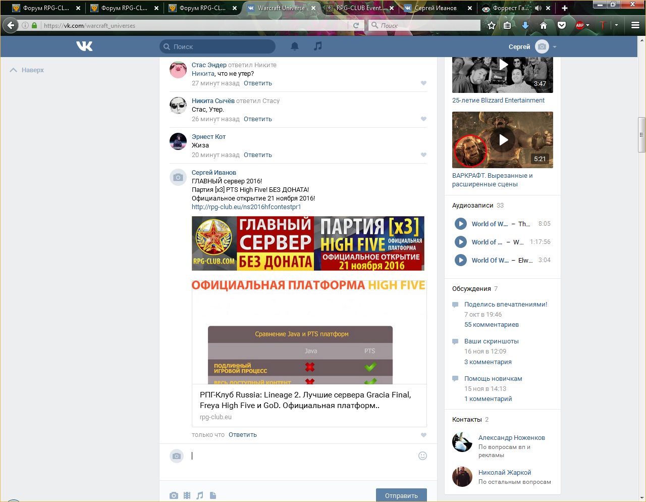This screenshot has height=502, width=646.
Task: Close the Warcraft Universe tab
Action: [x=313, y=8]
